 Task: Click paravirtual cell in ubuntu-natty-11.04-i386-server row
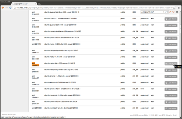coord(144,57)
